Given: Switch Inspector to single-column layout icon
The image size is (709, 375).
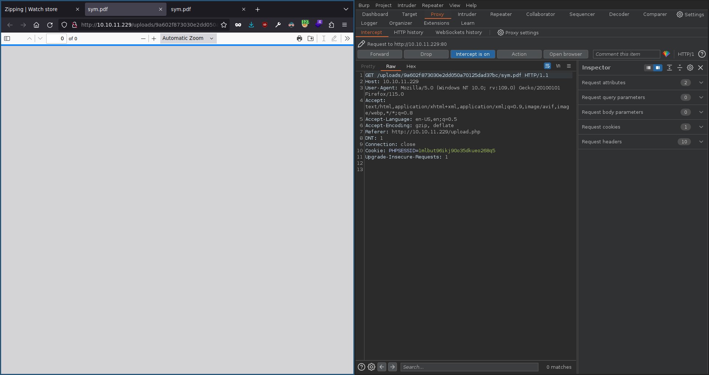Looking at the screenshot, I should [648, 68].
